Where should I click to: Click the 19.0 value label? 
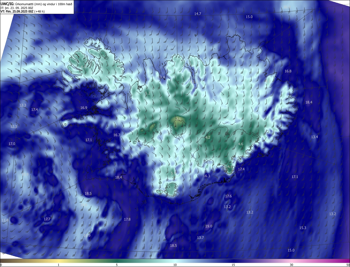(209, 226)
